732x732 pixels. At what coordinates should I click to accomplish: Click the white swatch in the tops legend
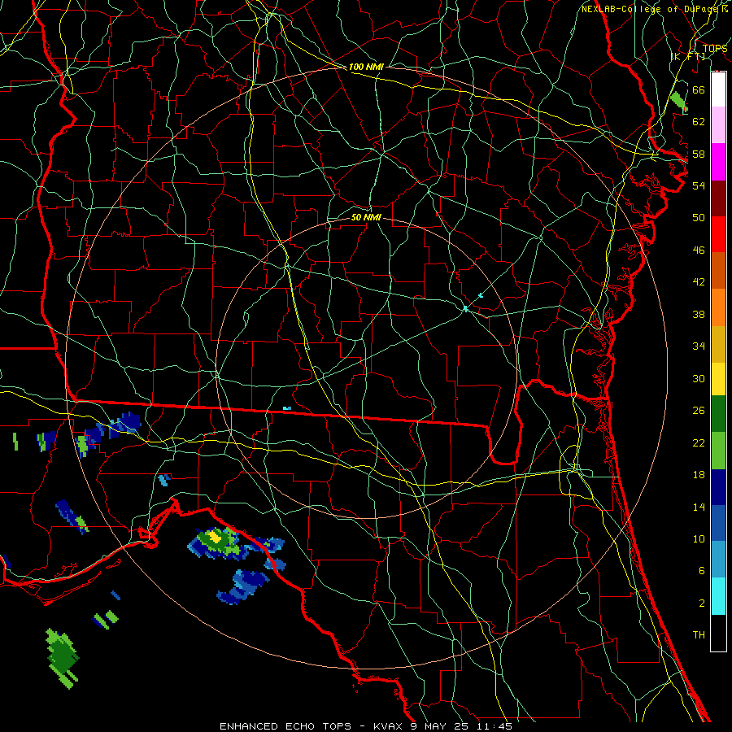pos(718,89)
